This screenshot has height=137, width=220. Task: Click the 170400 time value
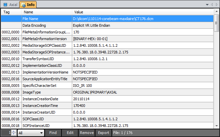click(x=79, y=106)
